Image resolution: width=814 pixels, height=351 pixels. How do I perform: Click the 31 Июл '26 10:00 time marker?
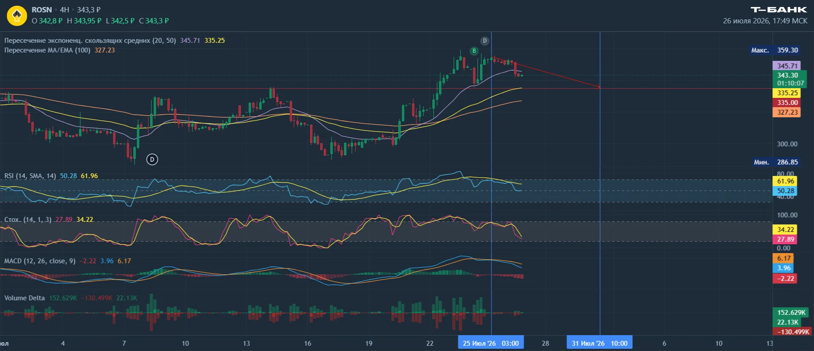click(x=600, y=343)
